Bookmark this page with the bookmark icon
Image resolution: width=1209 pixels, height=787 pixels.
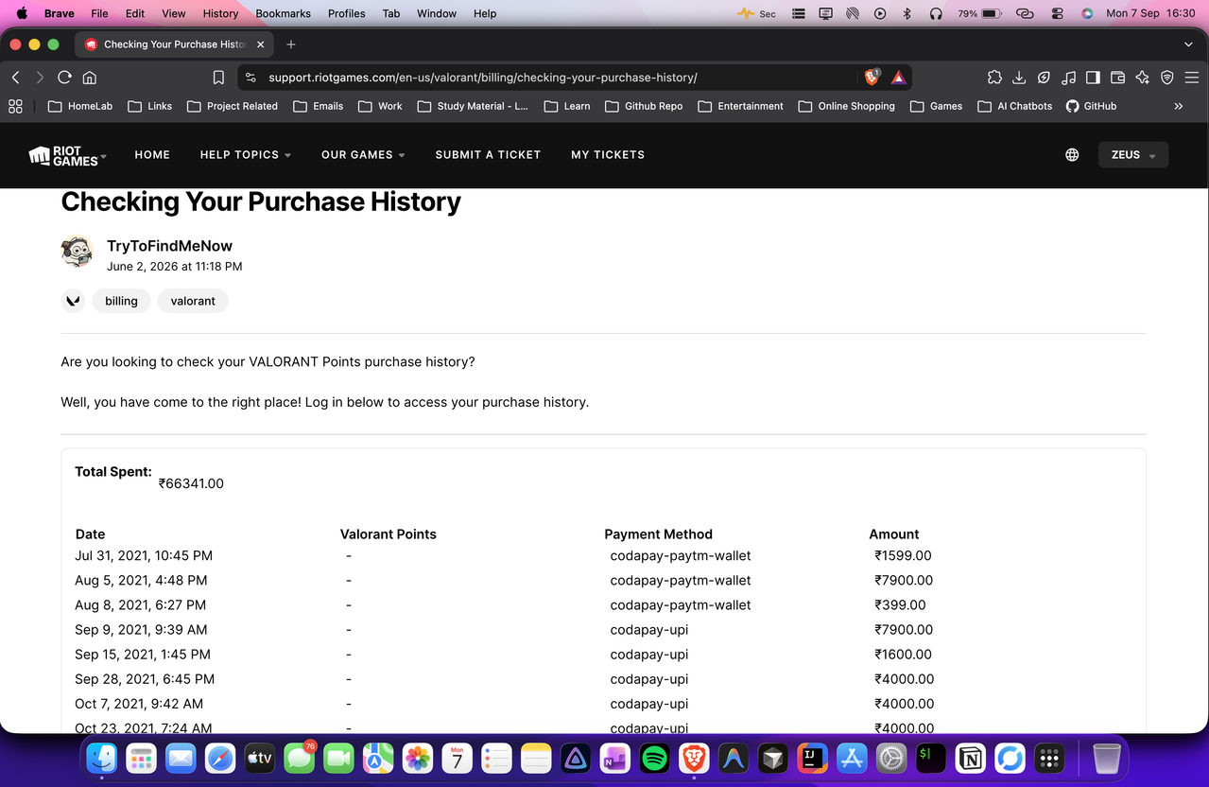pyautogui.click(x=218, y=78)
